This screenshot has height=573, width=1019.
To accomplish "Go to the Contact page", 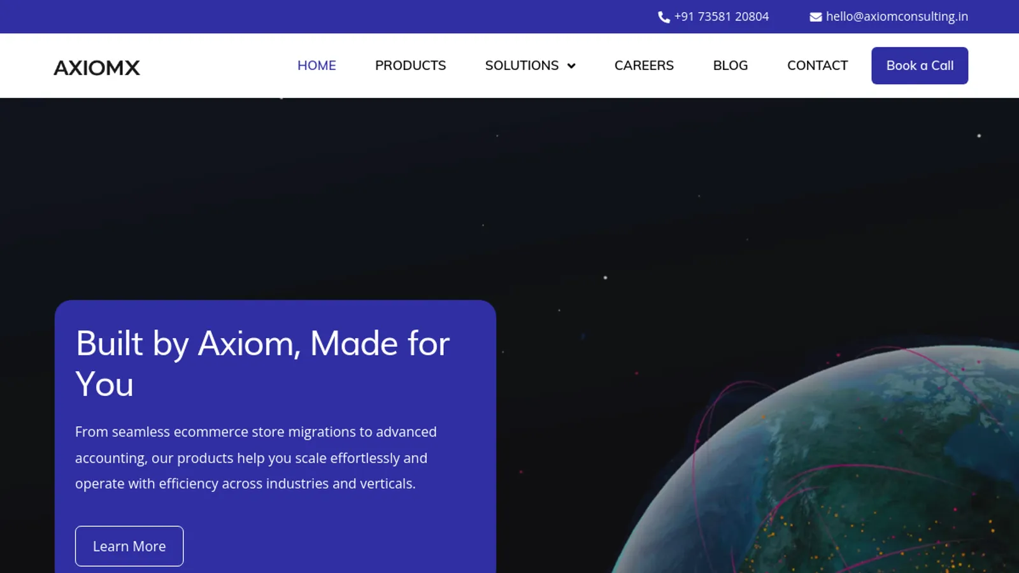I will (817, 66).
